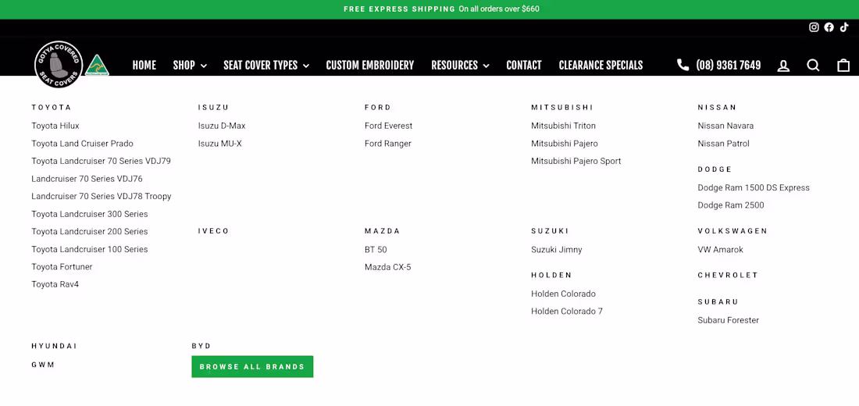
Task: Open the Hyundai brand heading
Action: (54, 347)
